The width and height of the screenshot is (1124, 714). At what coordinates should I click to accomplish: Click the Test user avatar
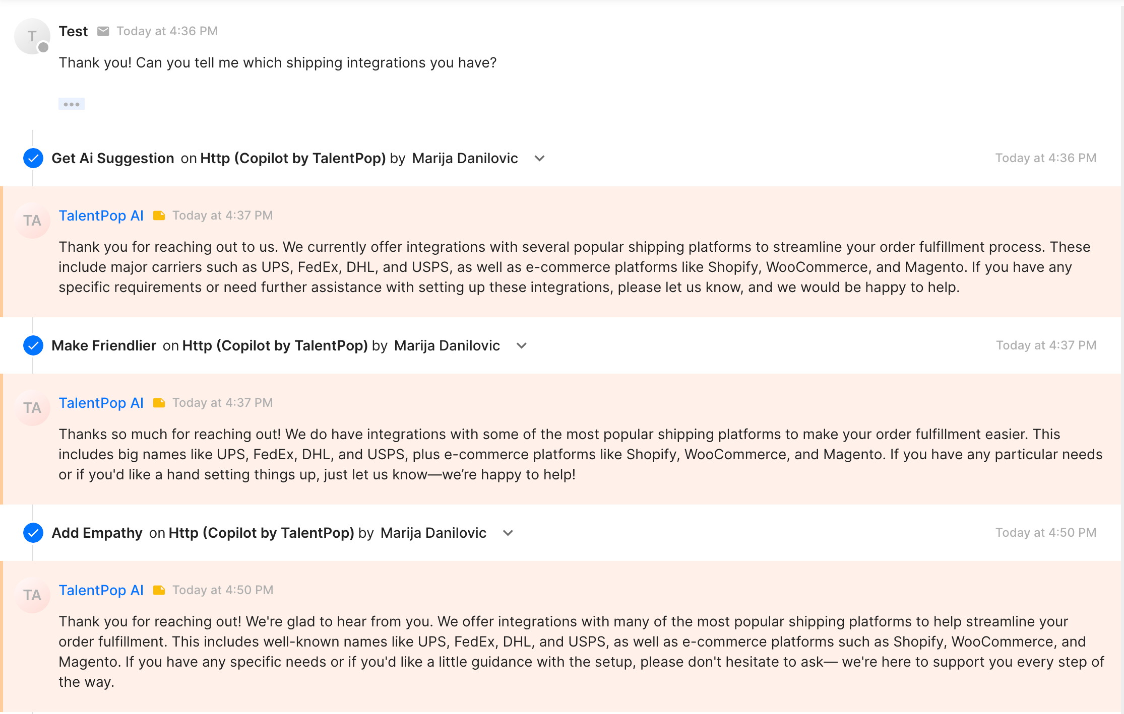pos(32,36)
